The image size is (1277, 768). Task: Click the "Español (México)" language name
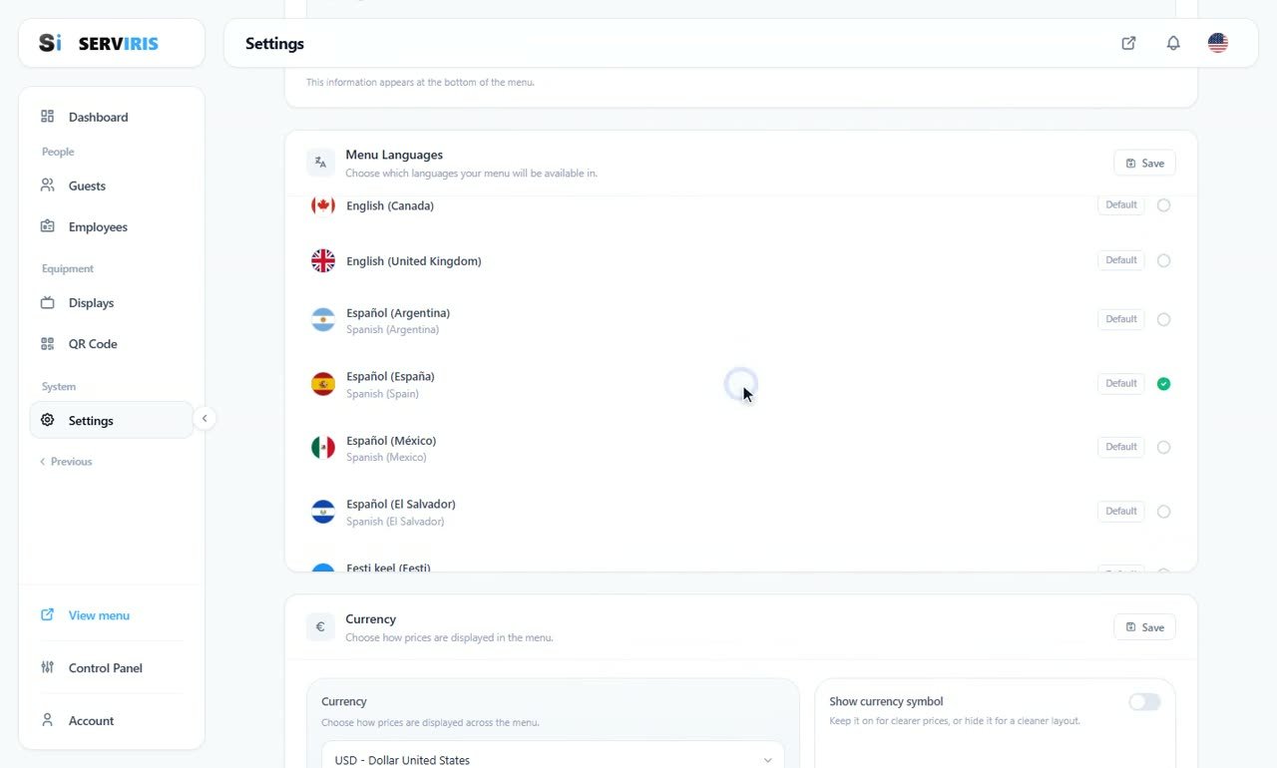click(x=391, y=441)
